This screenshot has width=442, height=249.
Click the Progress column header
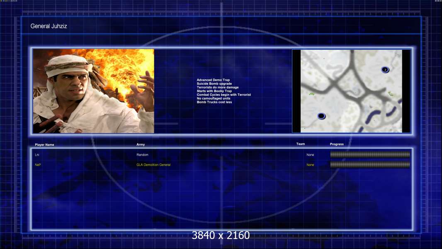[337, 144]
